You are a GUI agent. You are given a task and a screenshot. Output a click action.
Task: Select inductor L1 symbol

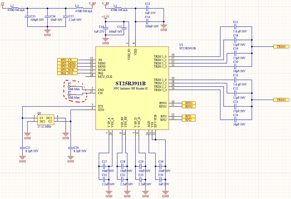click(118, 8)
